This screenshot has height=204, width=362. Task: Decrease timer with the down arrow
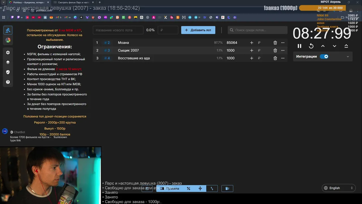click(335, 46)
